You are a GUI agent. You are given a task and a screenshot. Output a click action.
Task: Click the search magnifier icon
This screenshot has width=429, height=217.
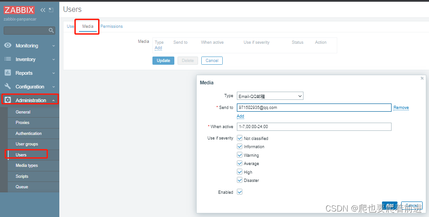point(51,31)
